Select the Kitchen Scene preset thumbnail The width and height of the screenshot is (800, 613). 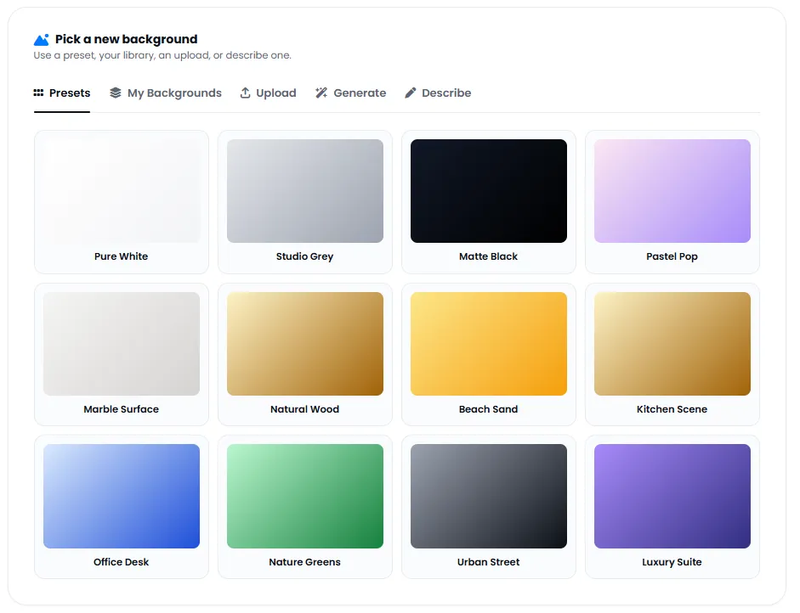(x=672, y=344)
